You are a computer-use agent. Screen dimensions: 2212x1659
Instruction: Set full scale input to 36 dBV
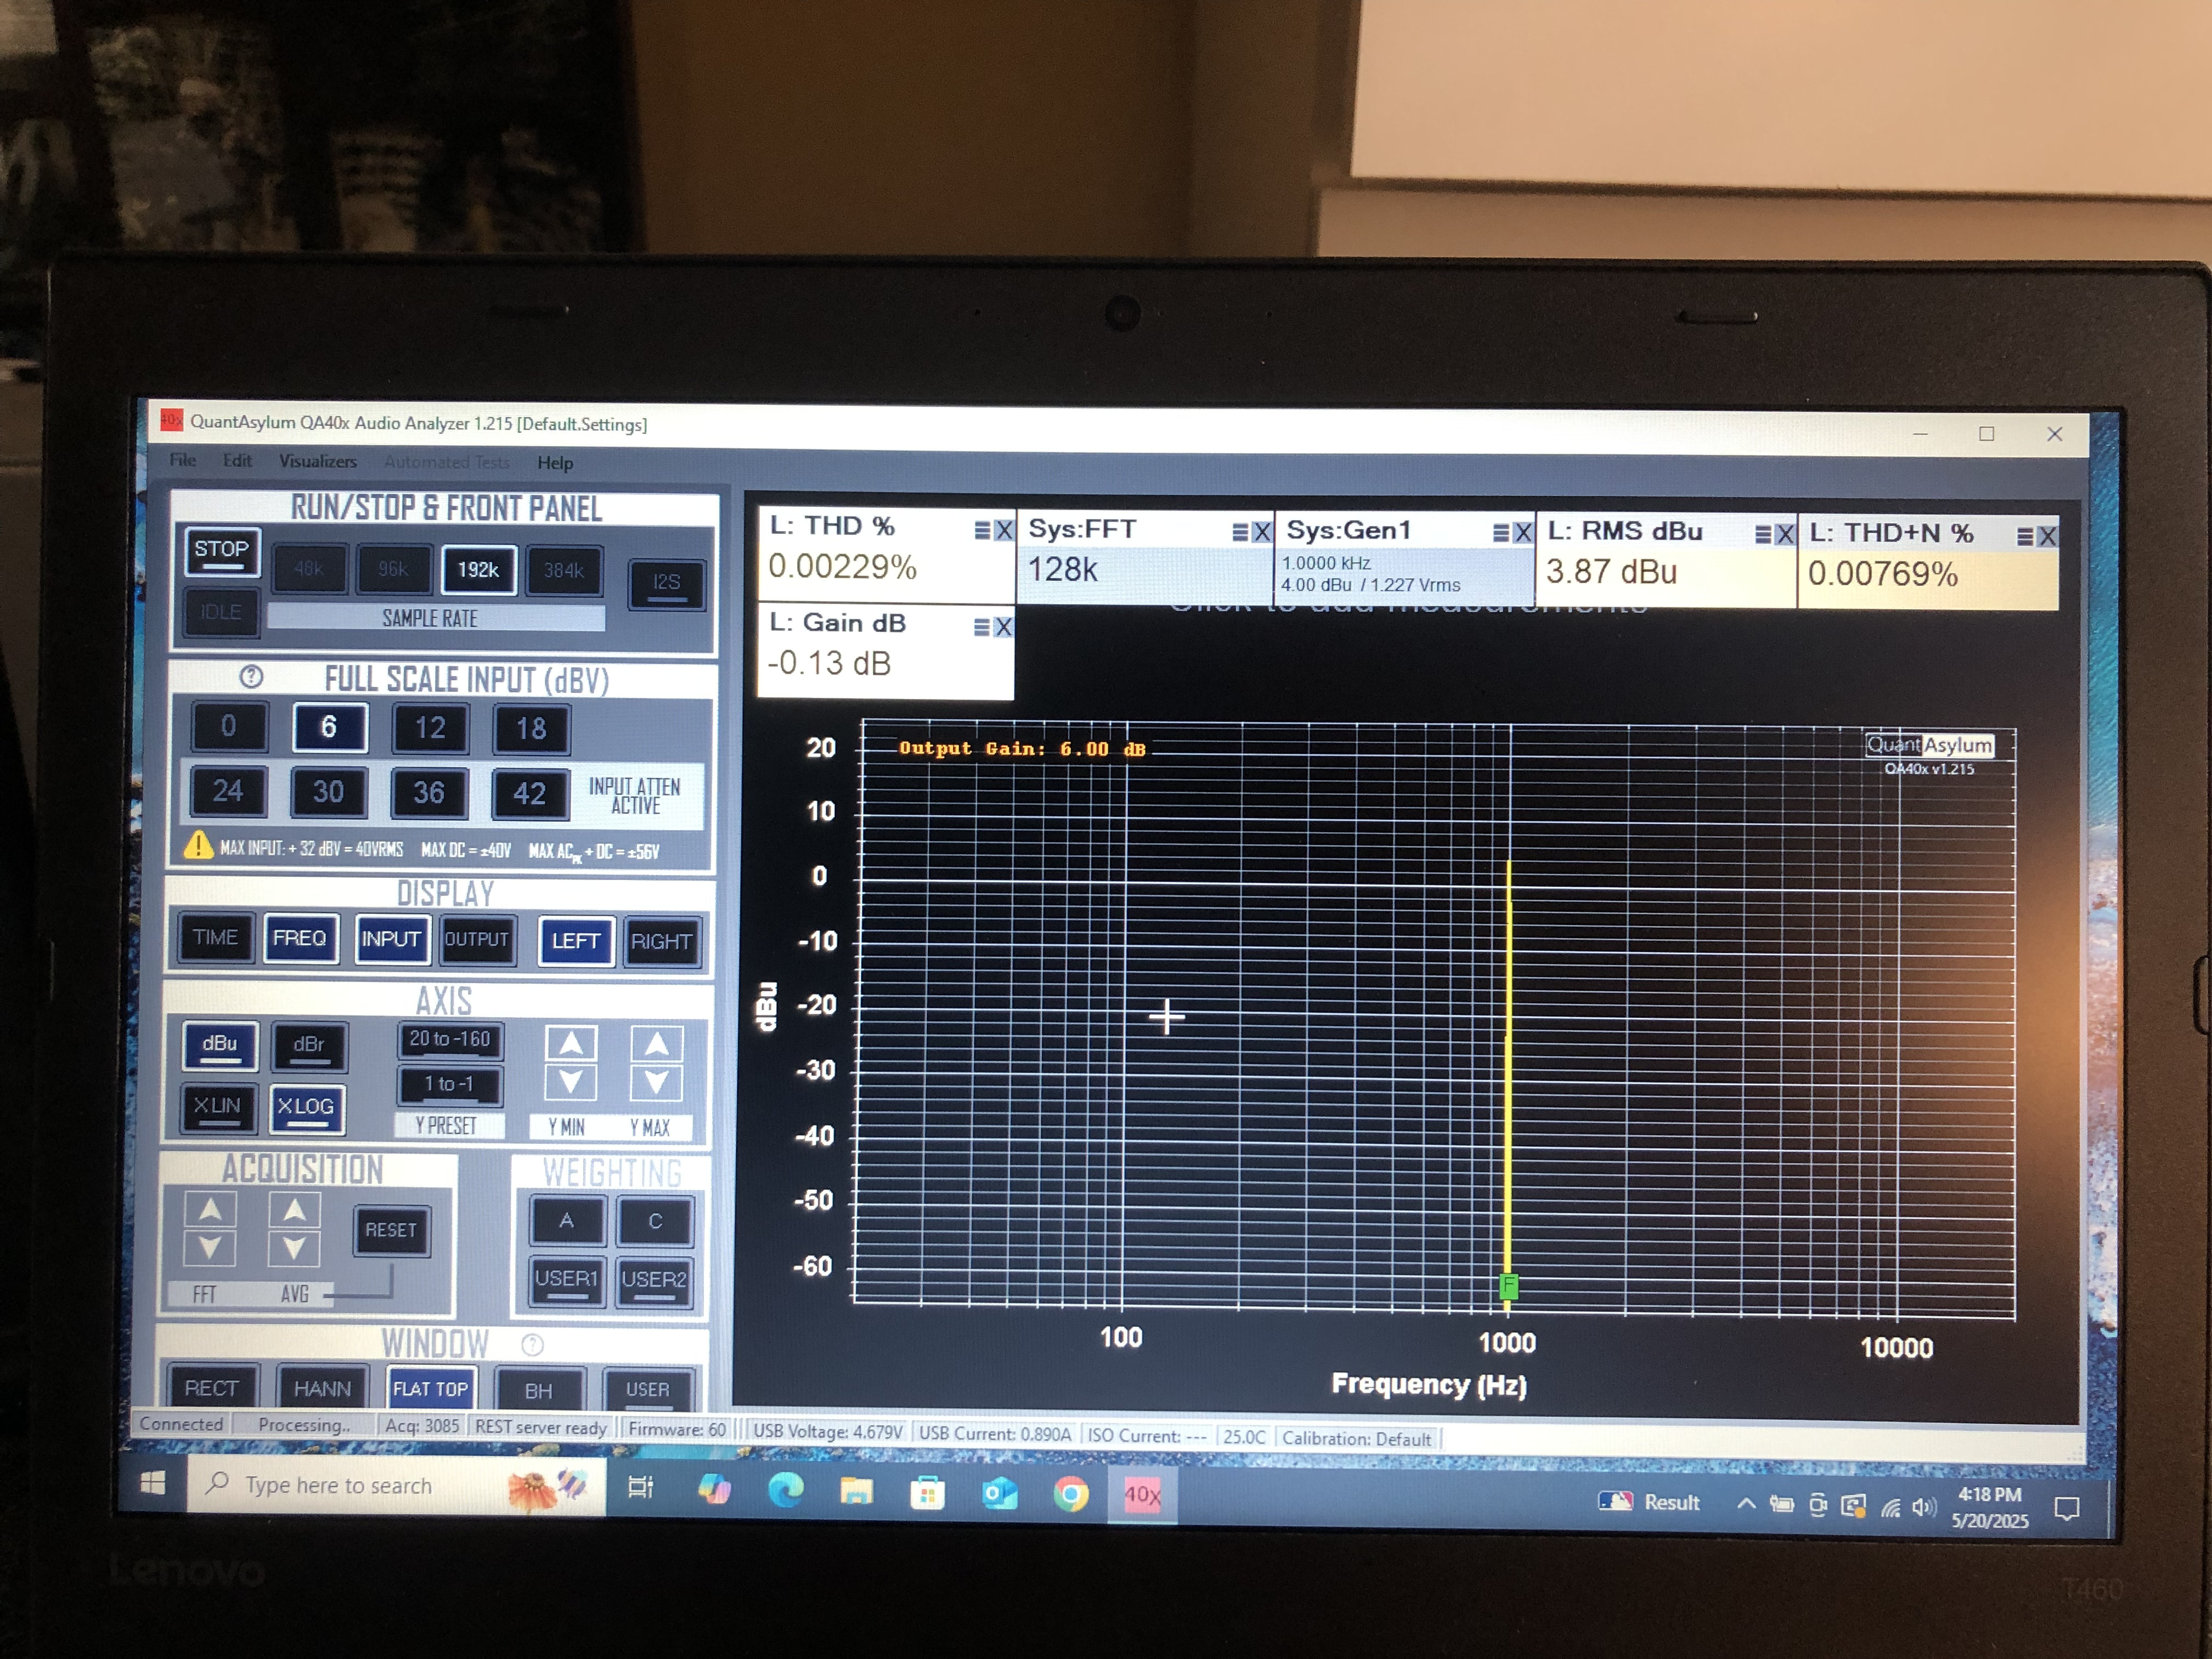coord(428,793)
